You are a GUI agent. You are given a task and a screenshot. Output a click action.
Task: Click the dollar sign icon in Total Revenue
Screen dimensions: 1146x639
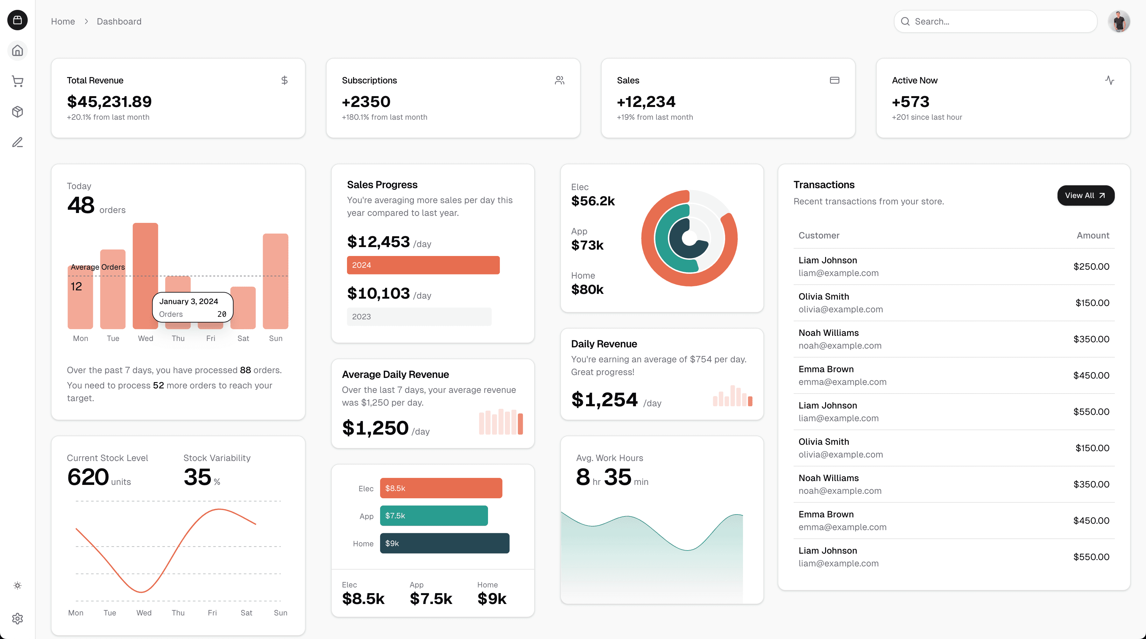(284, 81)
